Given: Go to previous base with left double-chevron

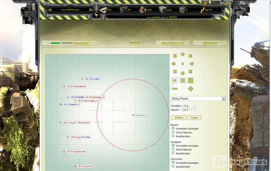Looking at the screenshot, I should [50, 10].
